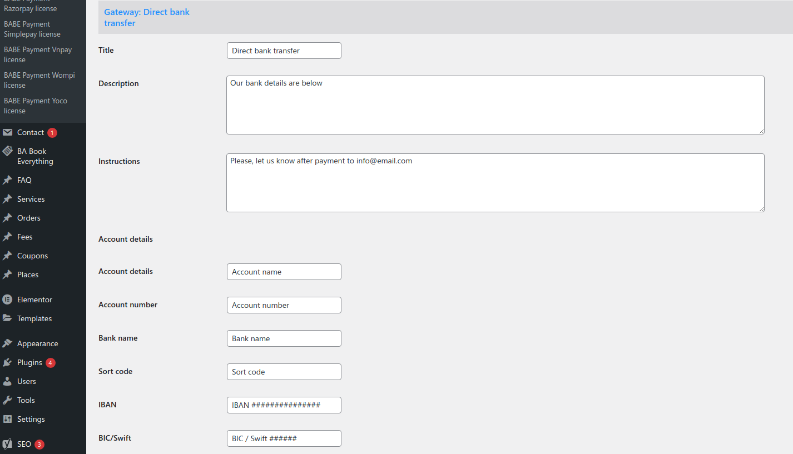Open BABE Payment Yoco license link
The image size is (793, 454).
35,106
